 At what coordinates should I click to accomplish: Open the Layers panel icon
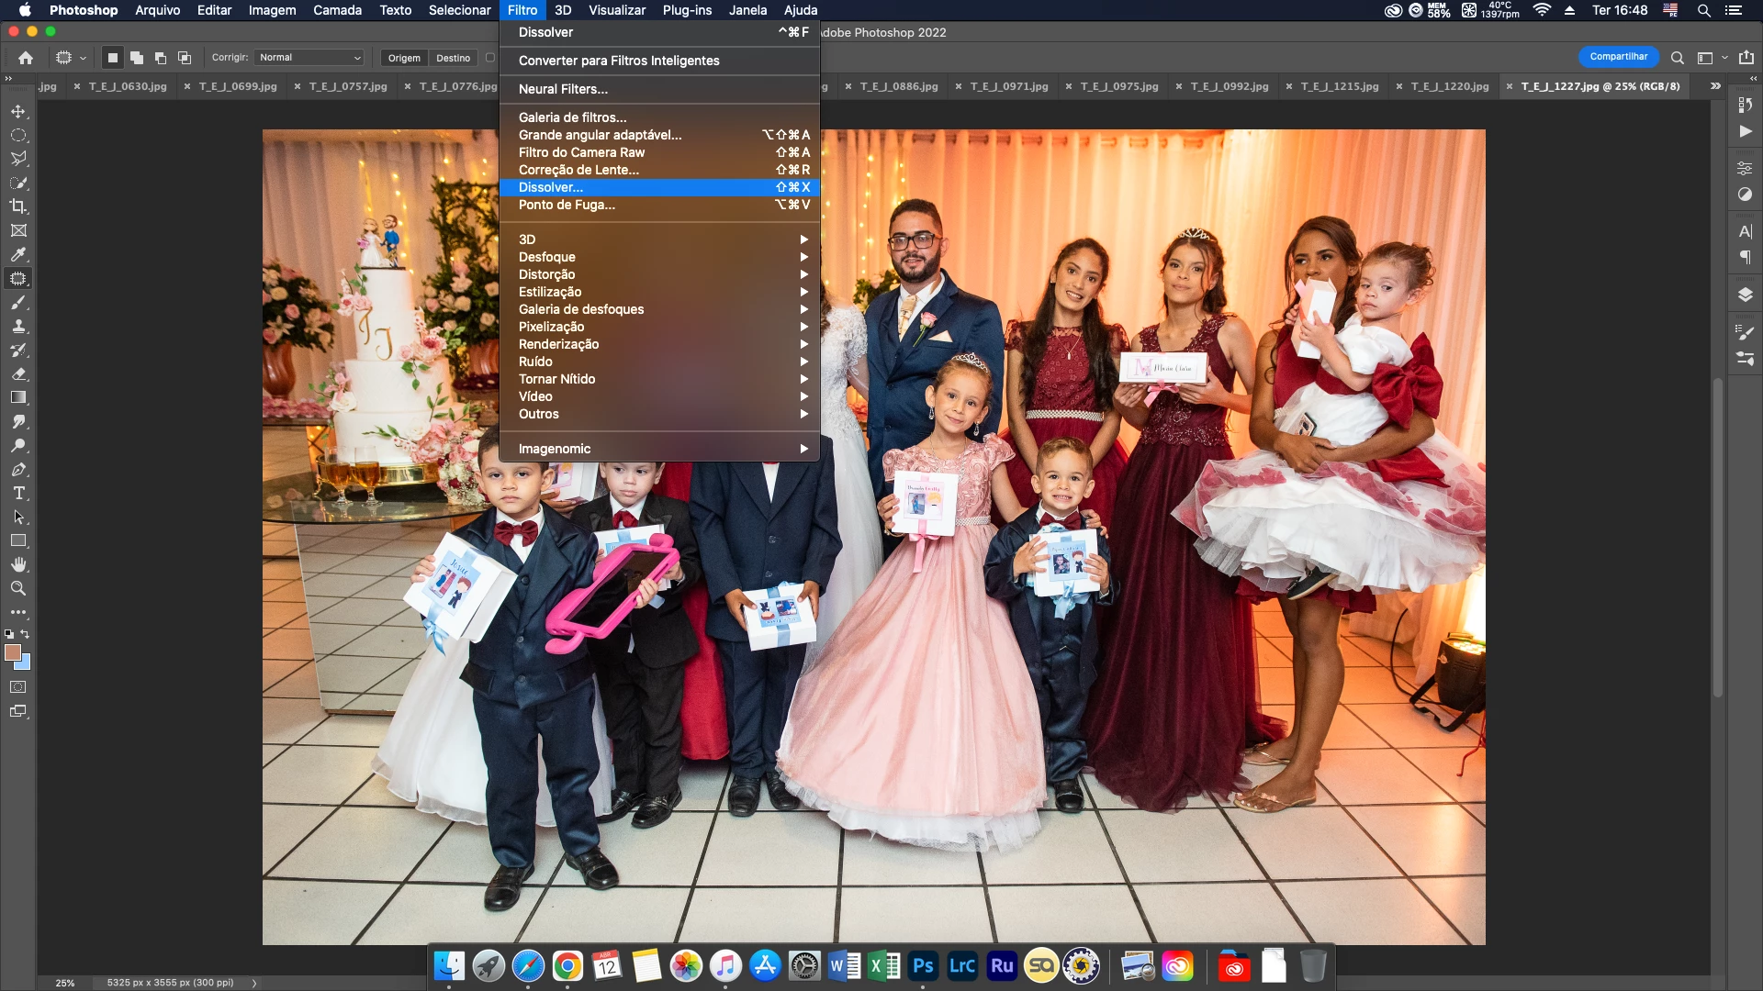(x=1745, y=295)
